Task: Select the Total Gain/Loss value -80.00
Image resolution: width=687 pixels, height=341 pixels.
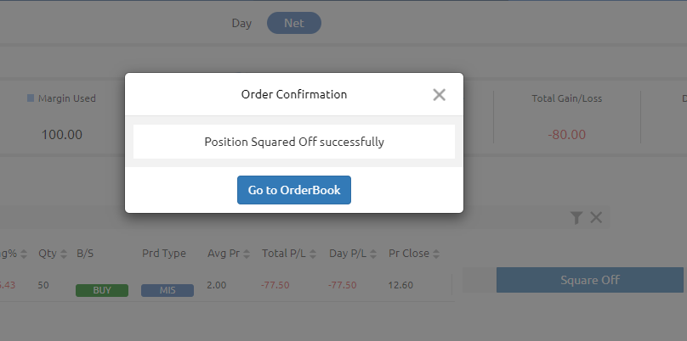Action: coord(567,135)
